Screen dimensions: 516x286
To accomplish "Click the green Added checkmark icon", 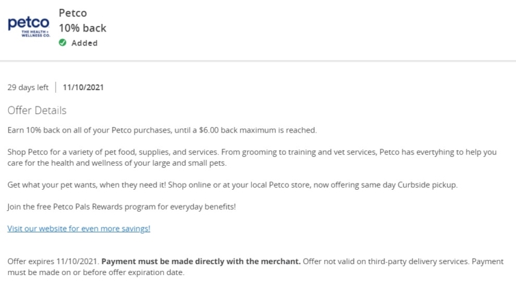I will [63, 43].
